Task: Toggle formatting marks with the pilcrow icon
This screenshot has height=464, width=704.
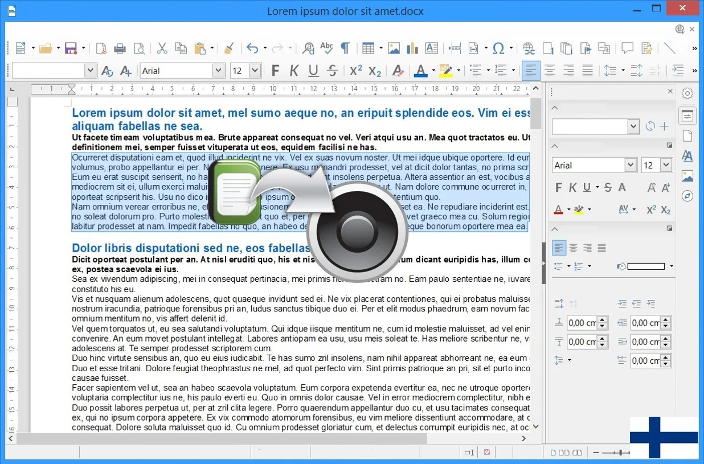Action: (x=345, y=48)
